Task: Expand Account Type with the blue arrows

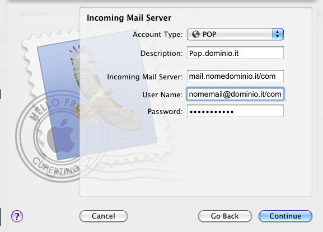Action: 278,34
